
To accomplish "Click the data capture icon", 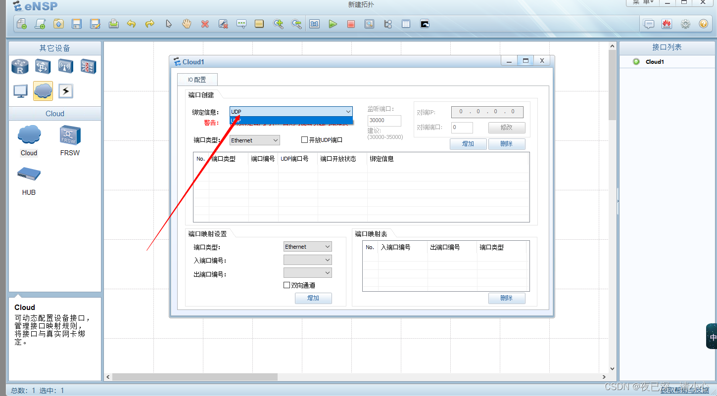I will point(369,24).
